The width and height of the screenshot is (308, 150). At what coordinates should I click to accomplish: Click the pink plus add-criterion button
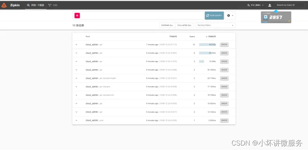tap(77, 16)
